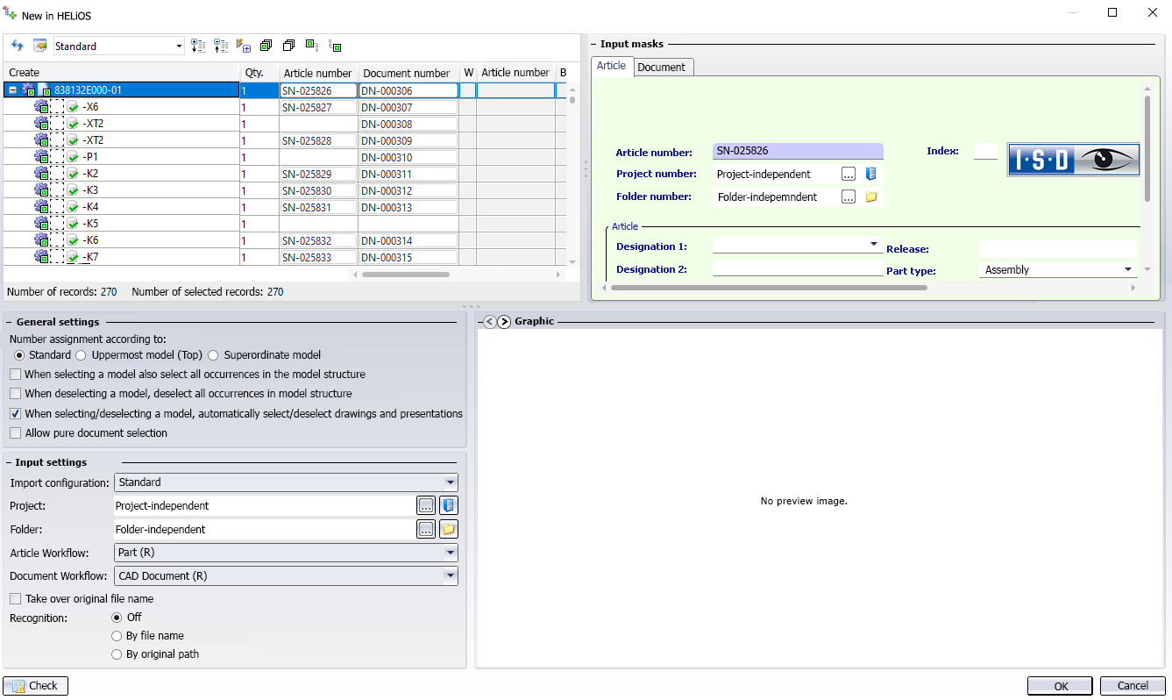Set Recognition to Off

(117, 618)
